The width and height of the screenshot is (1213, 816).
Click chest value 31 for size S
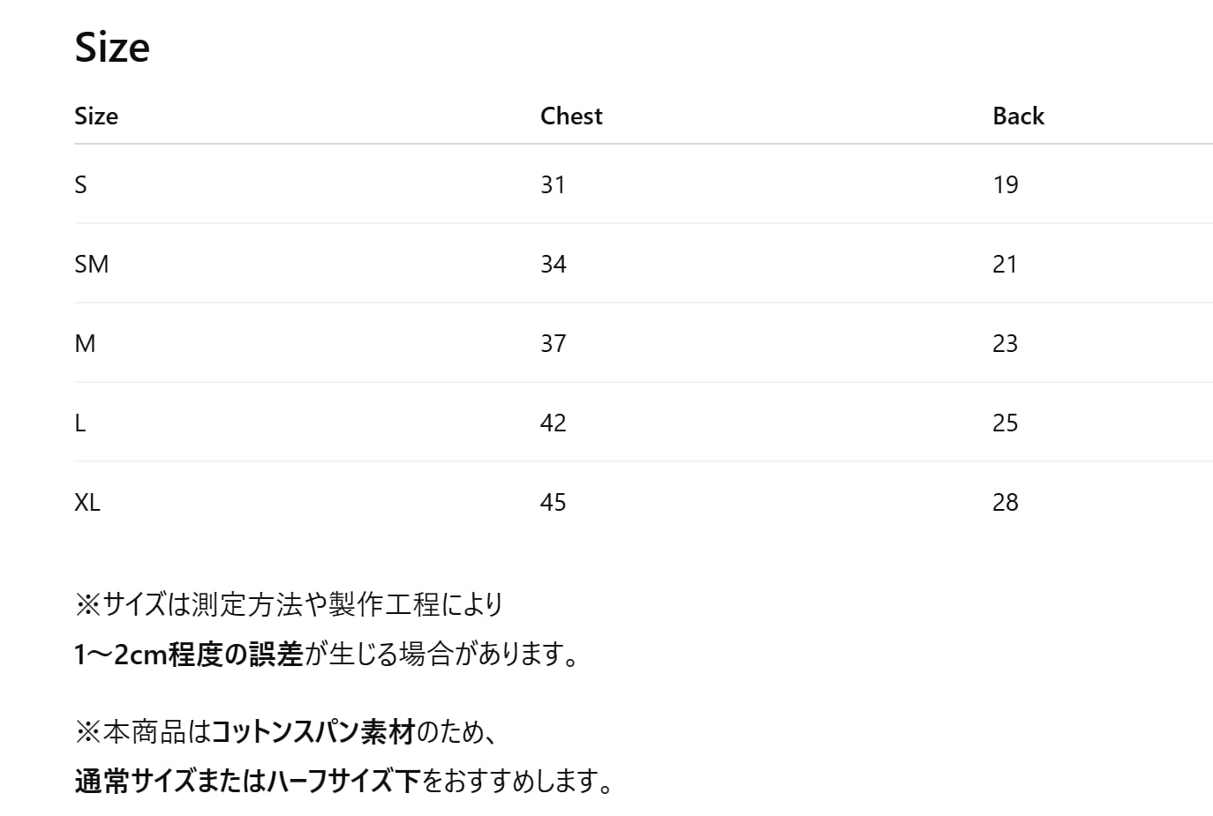(553, 185)
